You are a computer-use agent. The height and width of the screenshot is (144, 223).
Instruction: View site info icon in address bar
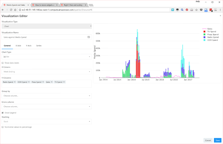tap(20, 10)
